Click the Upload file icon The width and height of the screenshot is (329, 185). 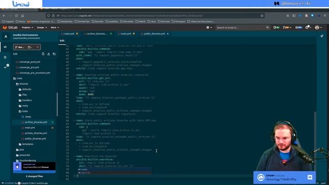(x=48, y=54)
